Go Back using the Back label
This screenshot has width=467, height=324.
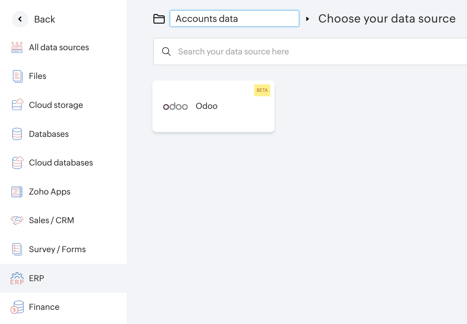pyautogui.click(x=45, y=19)
